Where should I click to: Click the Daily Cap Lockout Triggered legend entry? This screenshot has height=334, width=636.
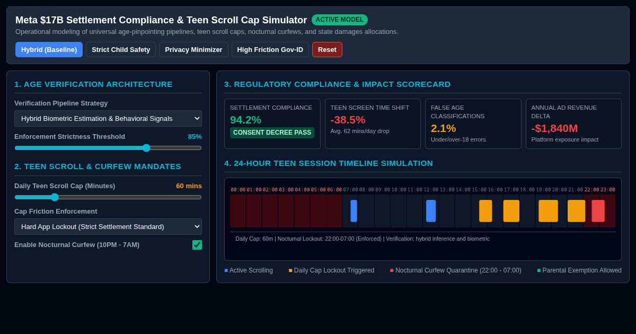tap(331, 270)
